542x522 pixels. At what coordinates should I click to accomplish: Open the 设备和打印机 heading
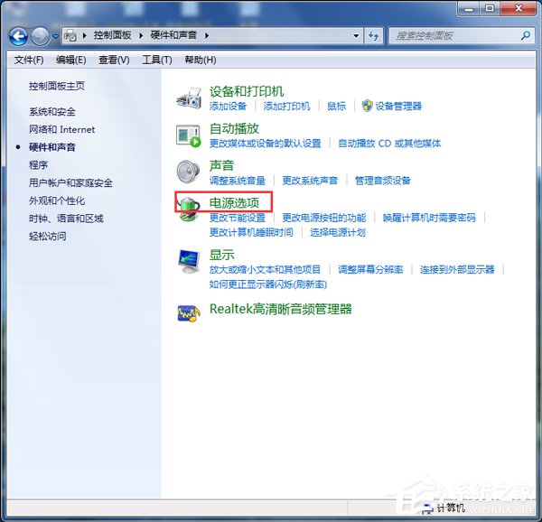(x=247, y=91)
